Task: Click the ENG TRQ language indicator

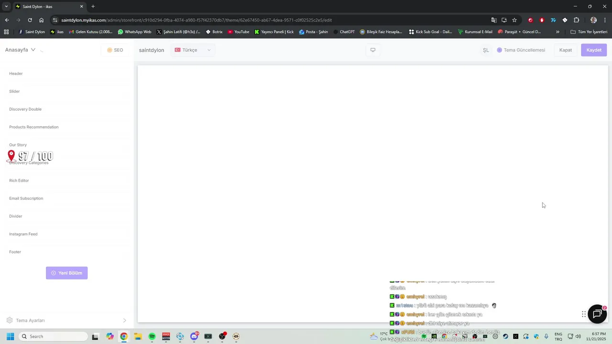Action: tap(558, 336)
